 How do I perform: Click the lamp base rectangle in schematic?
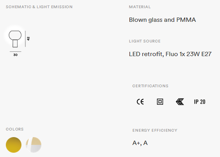coord(15,44)
